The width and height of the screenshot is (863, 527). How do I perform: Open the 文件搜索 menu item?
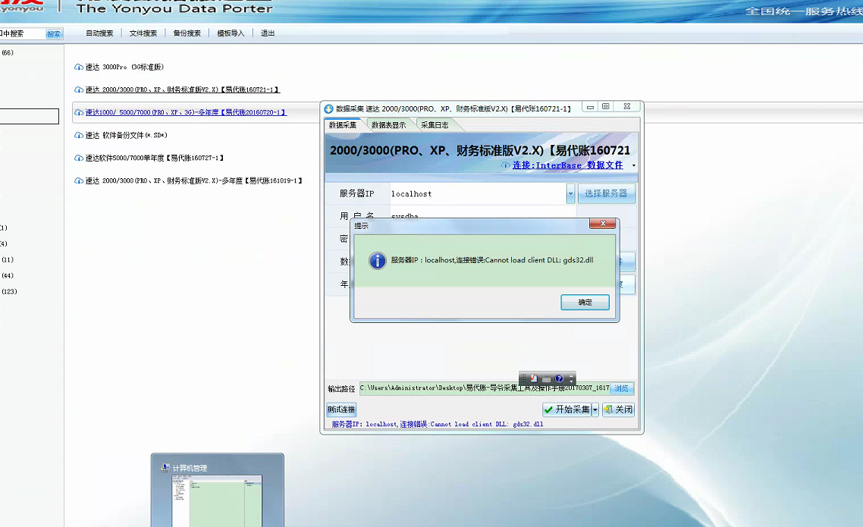pyautogui.click(x=143, y=33)
